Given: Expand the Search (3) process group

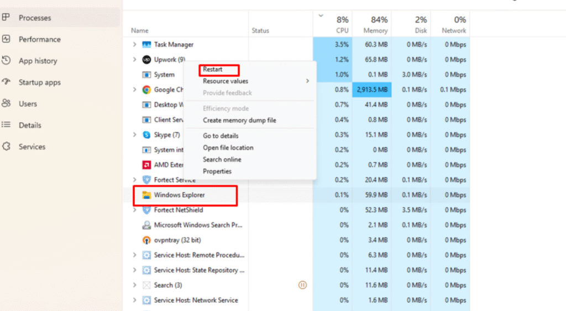Looking at the screenshot, I should 134,286.
